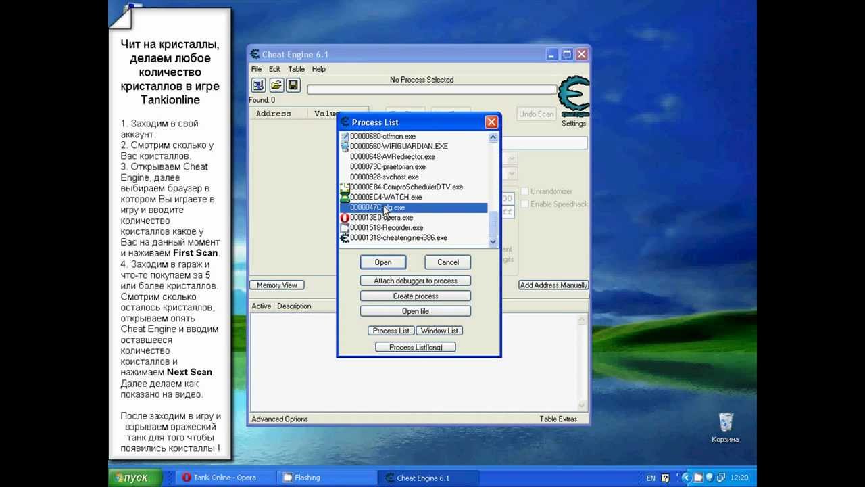Select the WATCH.exe process entry

coord(413,197)
